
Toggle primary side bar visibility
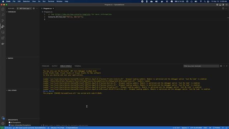click(x=218, y=5)
